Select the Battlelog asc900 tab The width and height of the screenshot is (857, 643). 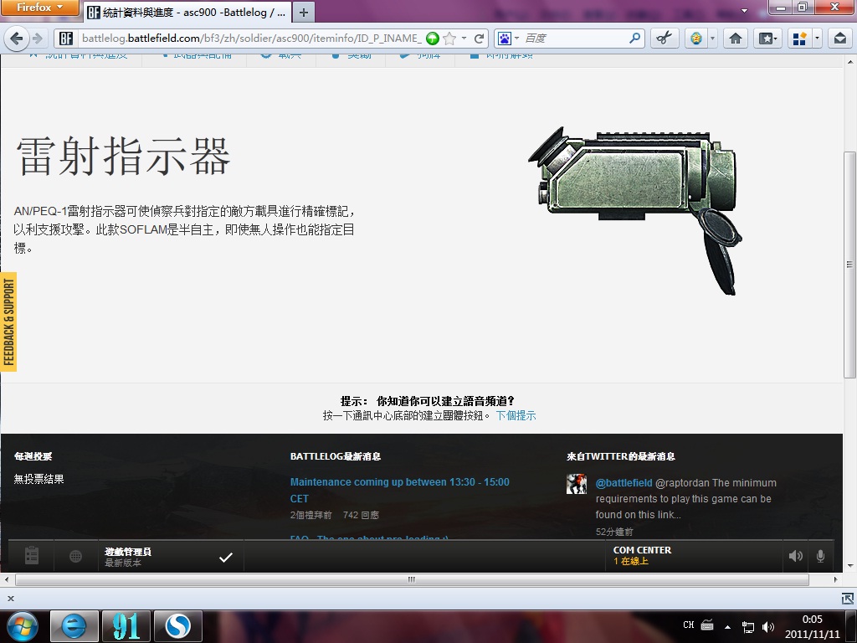(186, 12)
